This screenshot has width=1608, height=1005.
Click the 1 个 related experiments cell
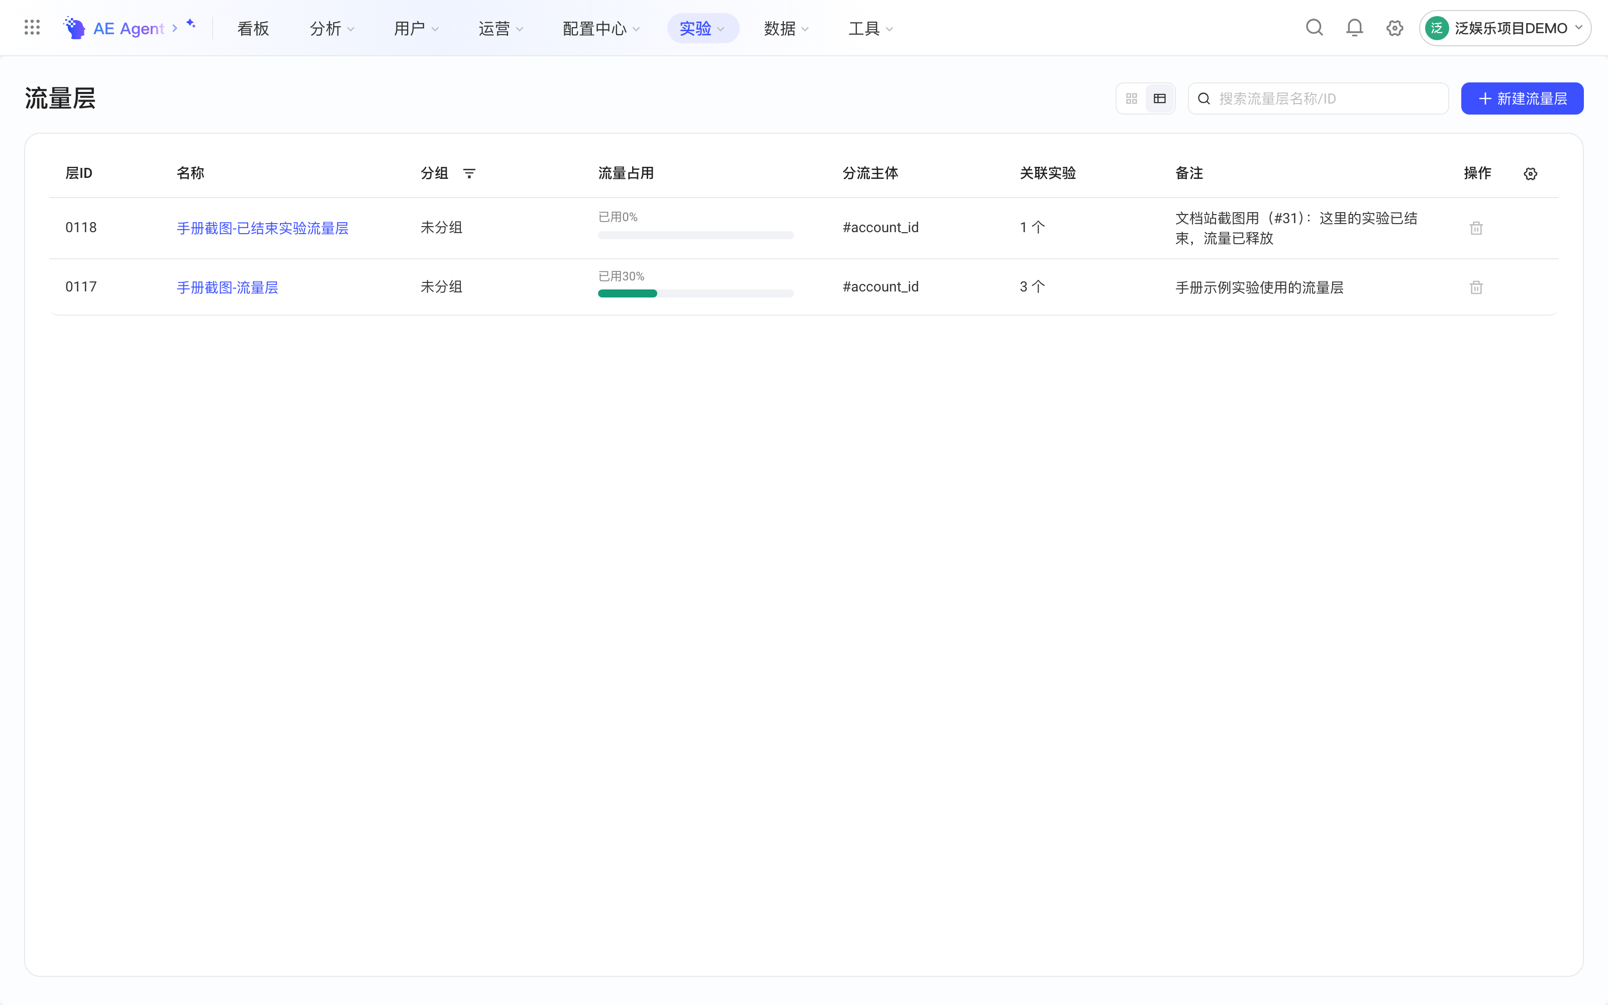1033,227
